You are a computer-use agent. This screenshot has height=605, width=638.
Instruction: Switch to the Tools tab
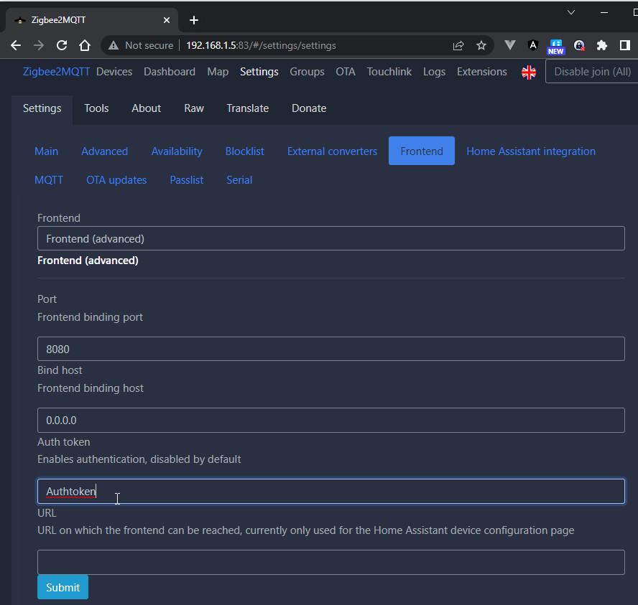tap(96, 108)
